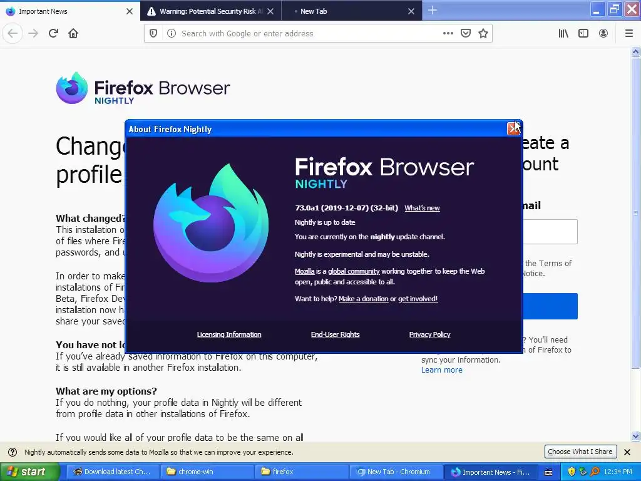
Task: Go back one page
Action: click(x=13, y=33)
